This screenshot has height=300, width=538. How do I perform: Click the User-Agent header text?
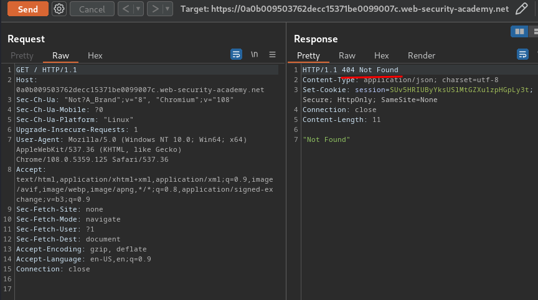pos(131,149)
